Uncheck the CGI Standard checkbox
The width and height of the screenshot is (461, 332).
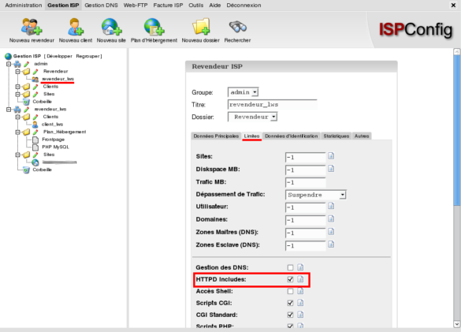pos(291,315)
